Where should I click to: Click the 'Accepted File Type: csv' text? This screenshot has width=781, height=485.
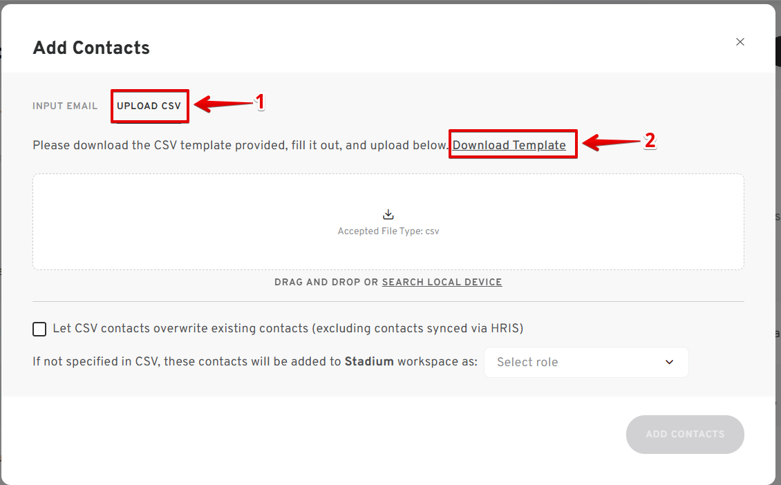click(x=388, y=231)
